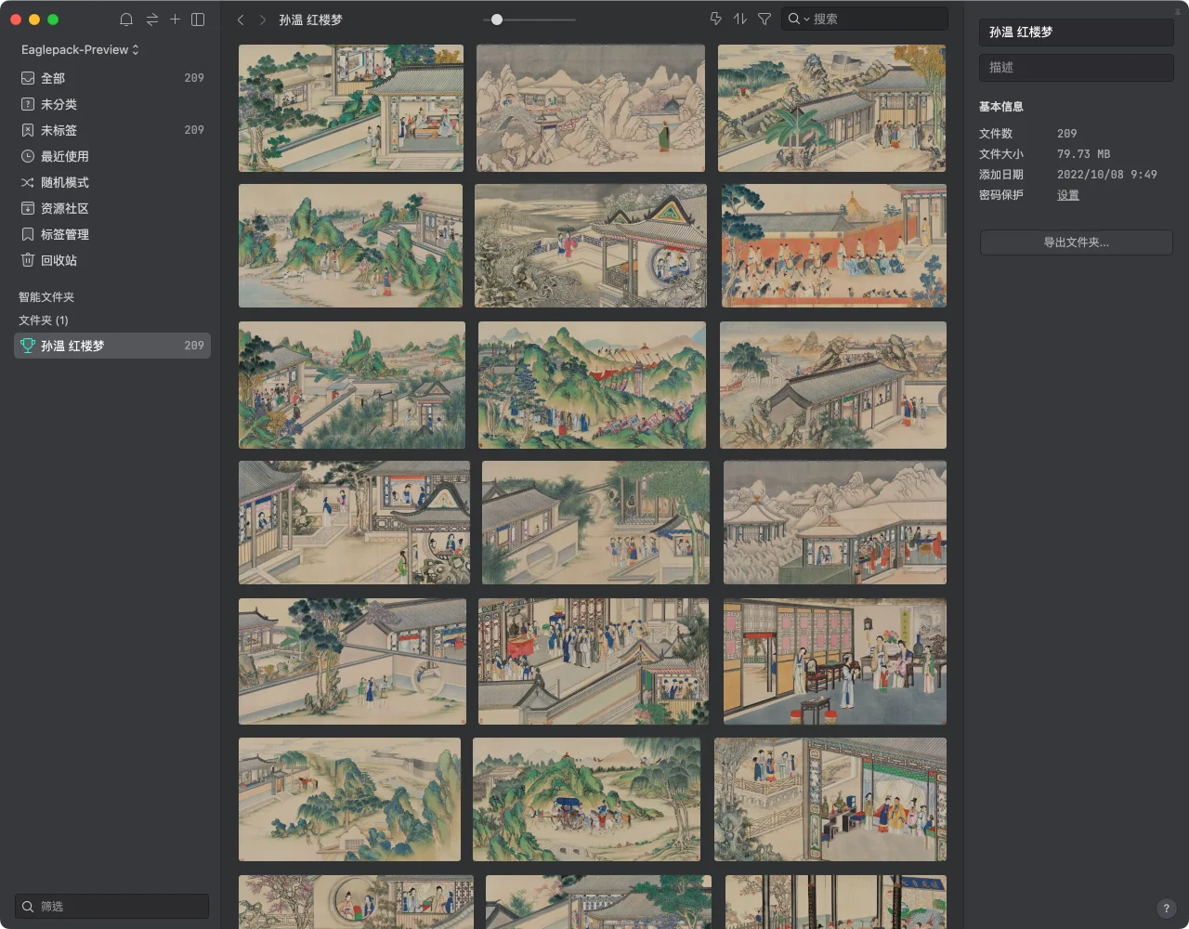Viewport: 1189px width, 929px height.
Task: Open the sort order arrows icon
Action: 739,19
